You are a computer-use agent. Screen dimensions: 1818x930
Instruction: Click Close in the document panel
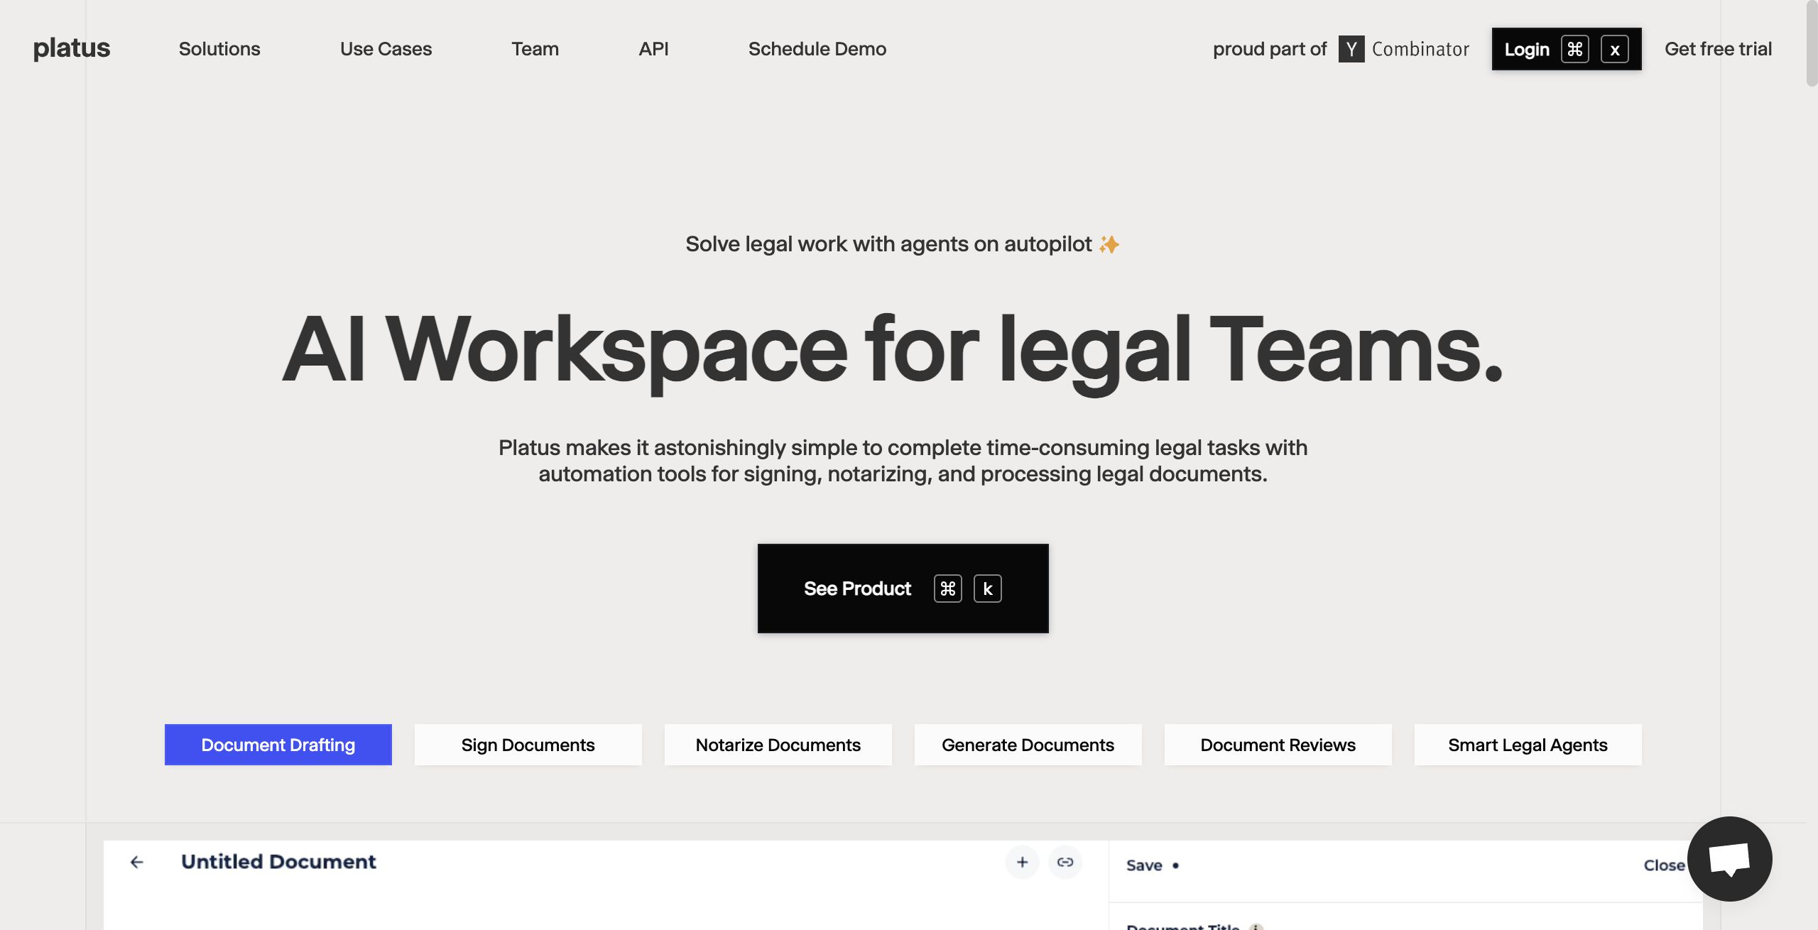(1664, 865)
